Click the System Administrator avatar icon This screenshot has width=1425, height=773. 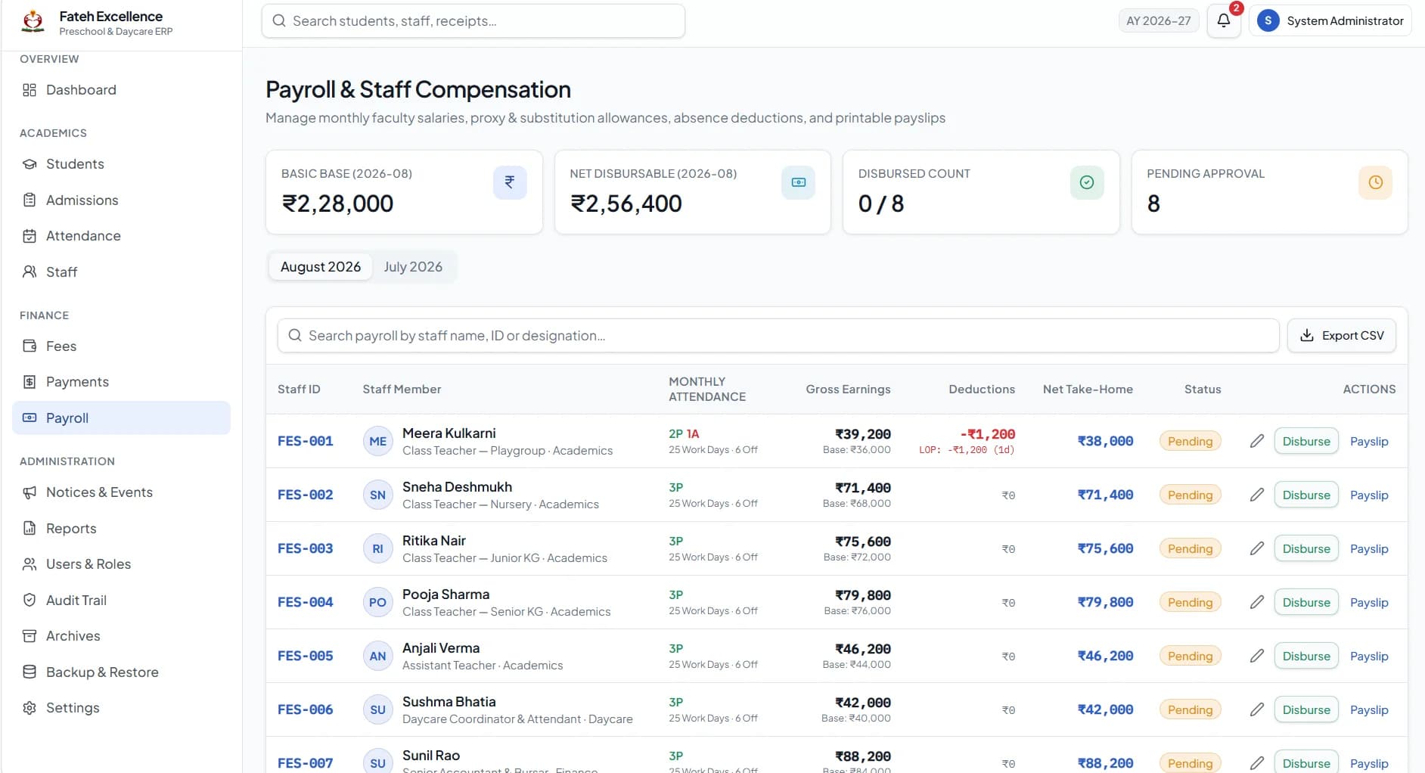tap(1268, 20)
